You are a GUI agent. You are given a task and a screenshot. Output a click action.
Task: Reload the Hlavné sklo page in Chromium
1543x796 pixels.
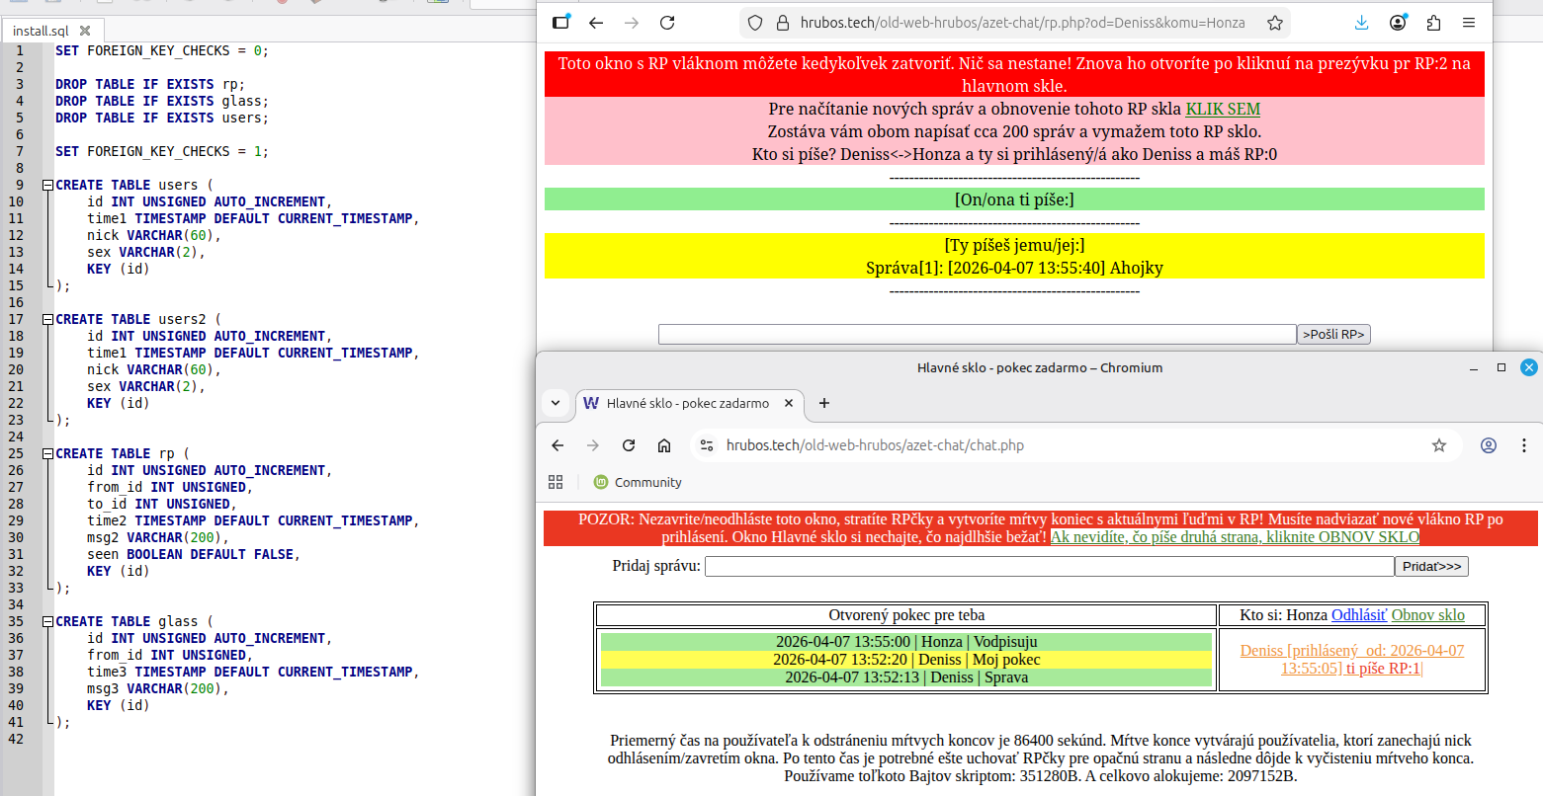629,445
